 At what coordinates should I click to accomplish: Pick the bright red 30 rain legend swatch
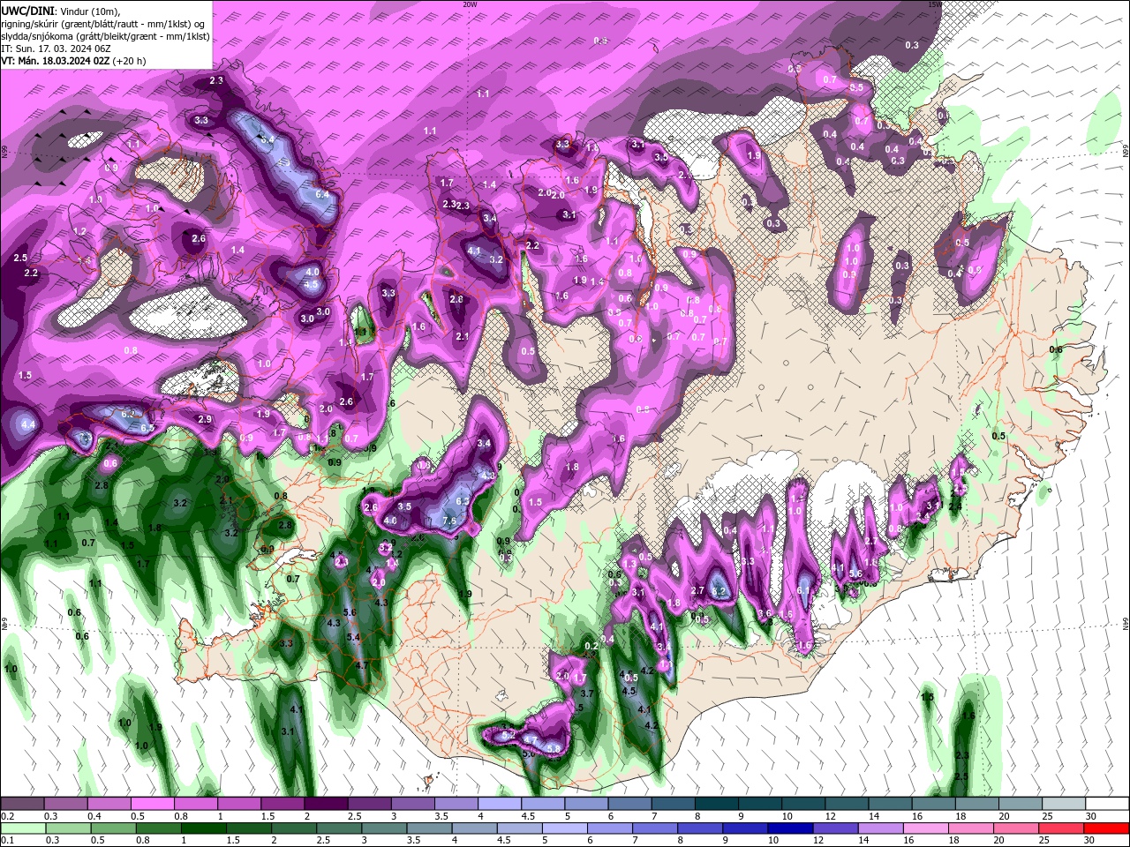click(1106, 828)
